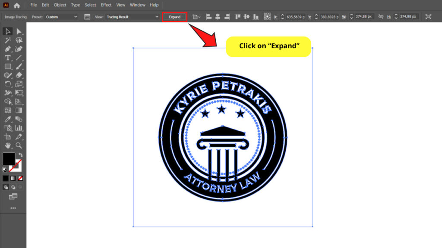Screen dimensions: 442x248
Task: Select the Line Segment tool
Action: click(19, 58)
